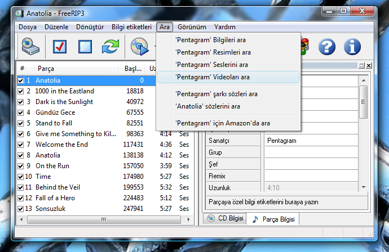Click the FreeRIP3 title bar app icon
This screenshot has width=389, height=252.
[x=19, y=13]
